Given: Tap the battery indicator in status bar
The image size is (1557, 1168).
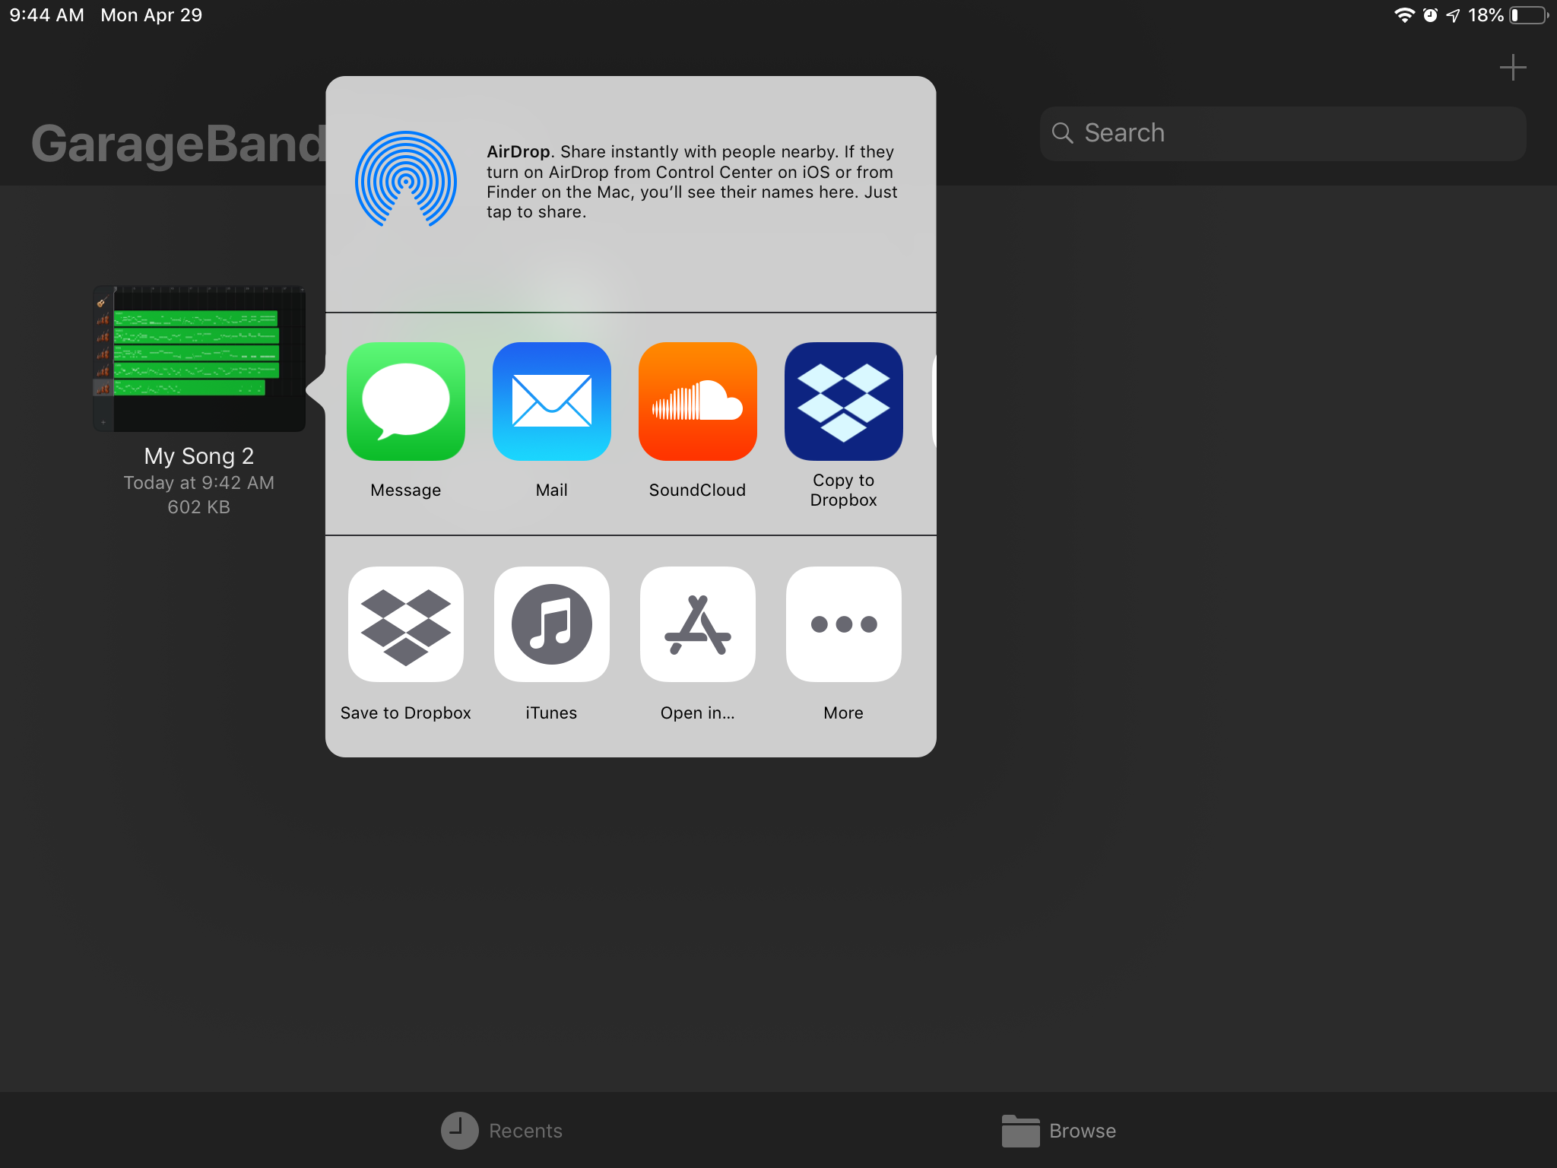Looking at the screenshot, I should [x=1529, y=15].
